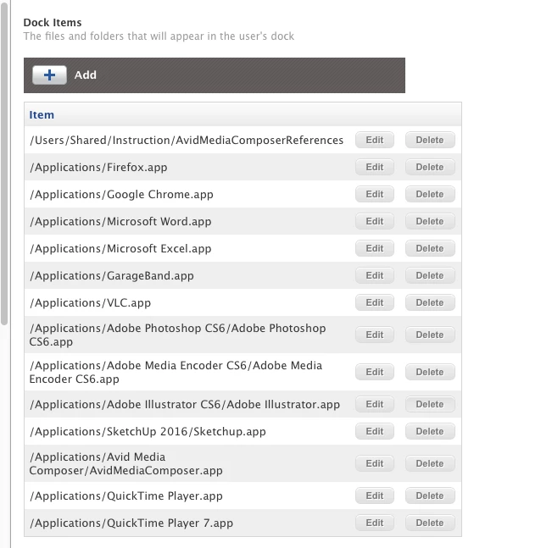Select the /Applications/VLC.app path text
541x548 pixels.
coord(90,302)
